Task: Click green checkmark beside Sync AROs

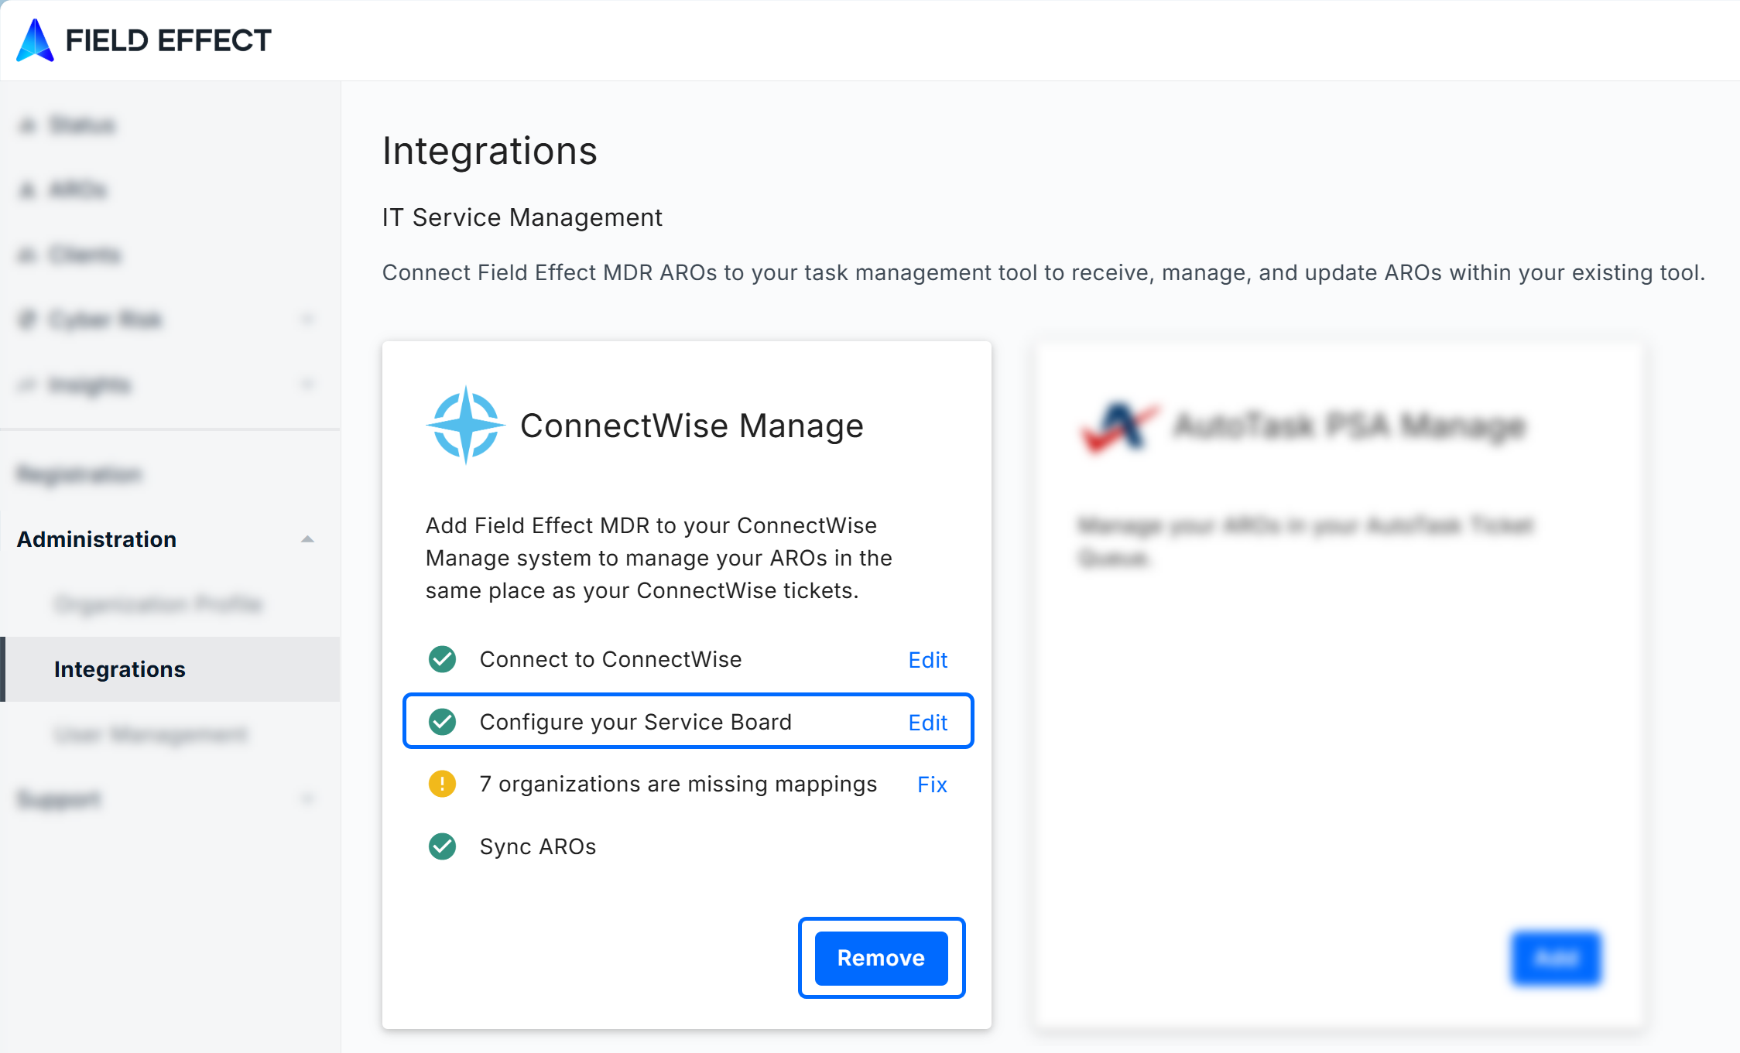Action: click(x=442, y=846)
